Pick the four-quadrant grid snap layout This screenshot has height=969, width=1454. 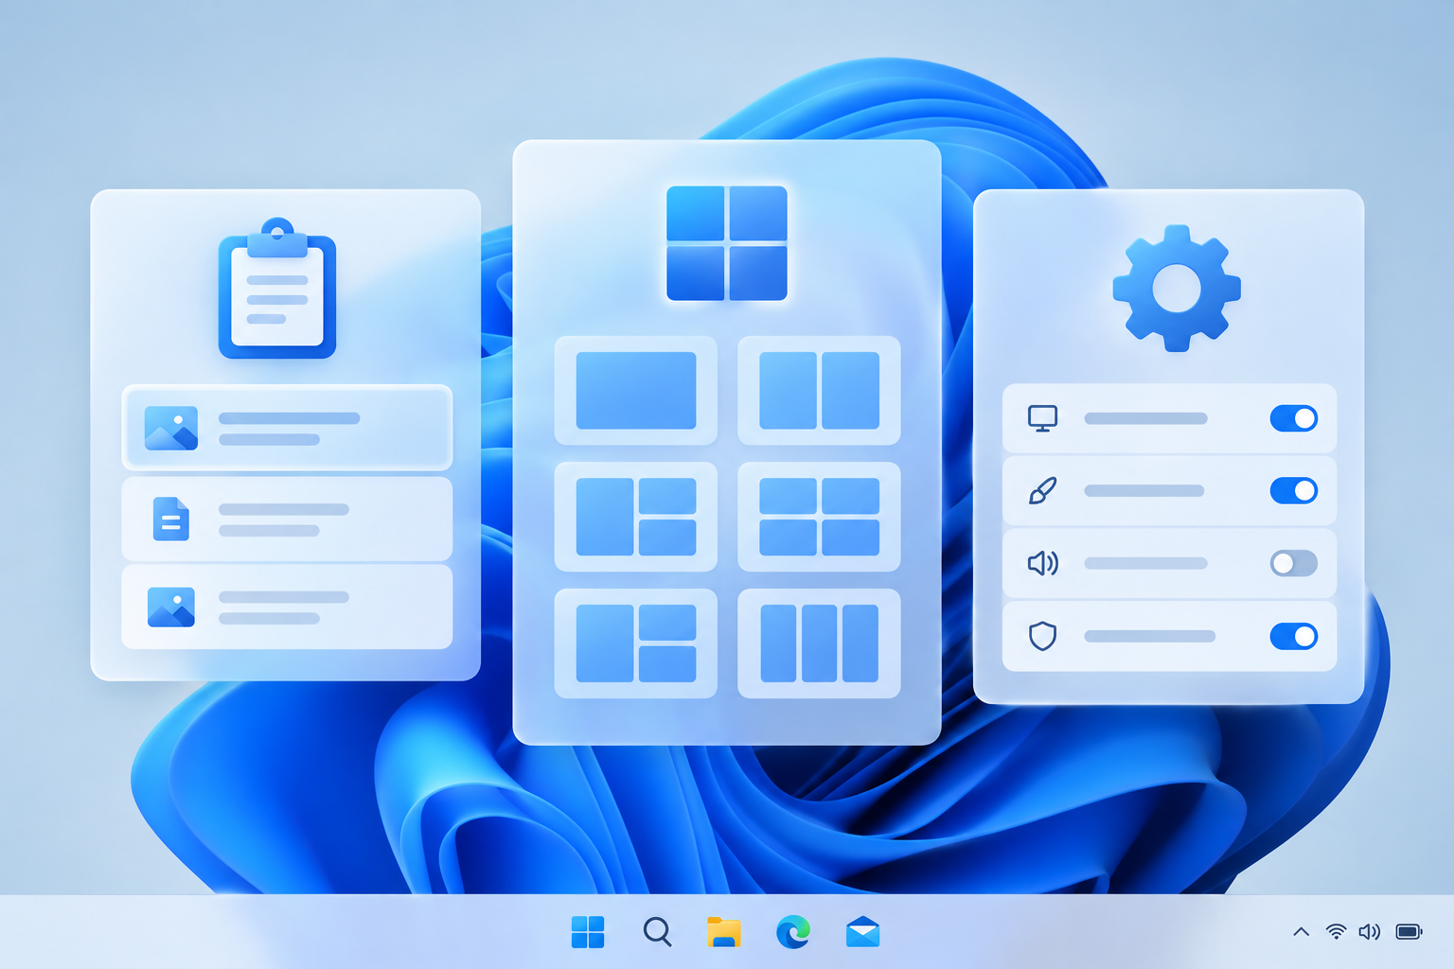pyautogui.click(x=819, y=517)
